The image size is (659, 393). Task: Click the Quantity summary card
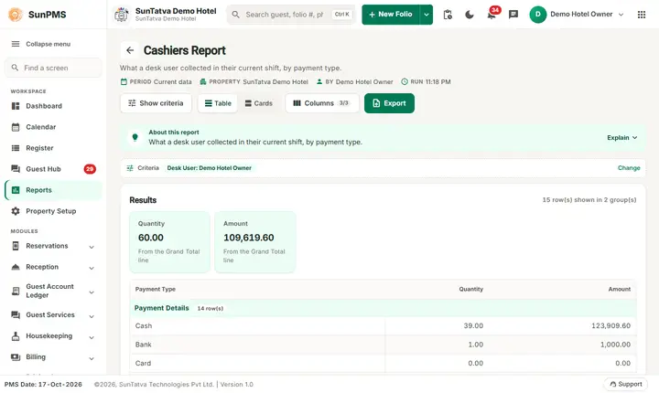pyautogui.click(x=170, y=242)
